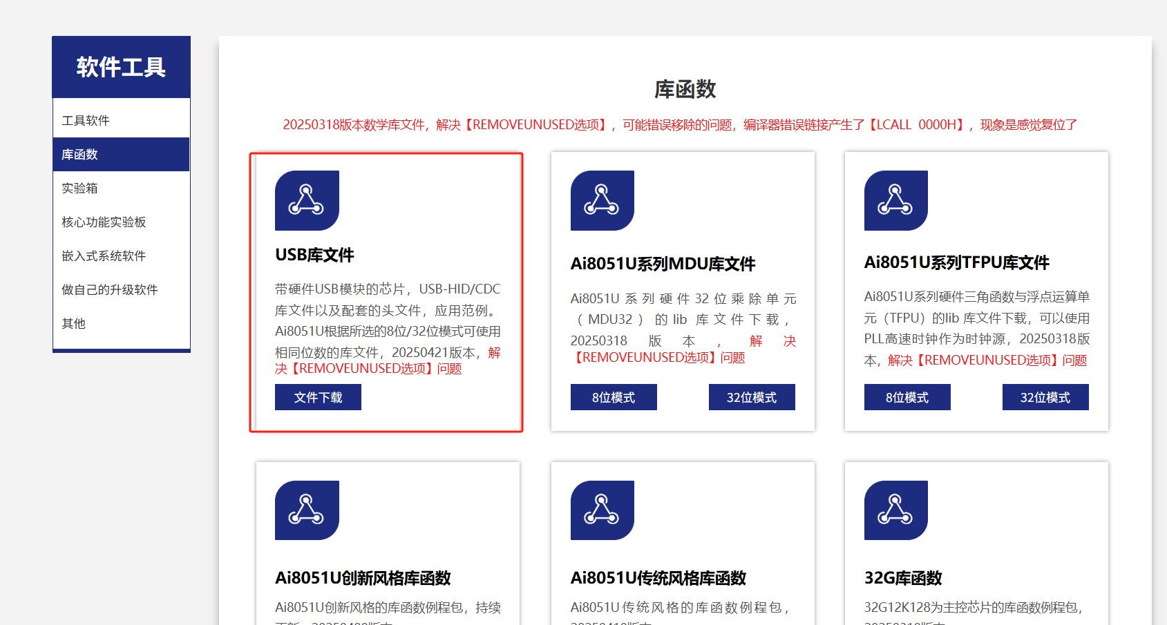The width and height of the screenshot is (1167, 625).
Task: Open 做自己的升级软件 sidebar item
Action: click(x=110, y=290)
